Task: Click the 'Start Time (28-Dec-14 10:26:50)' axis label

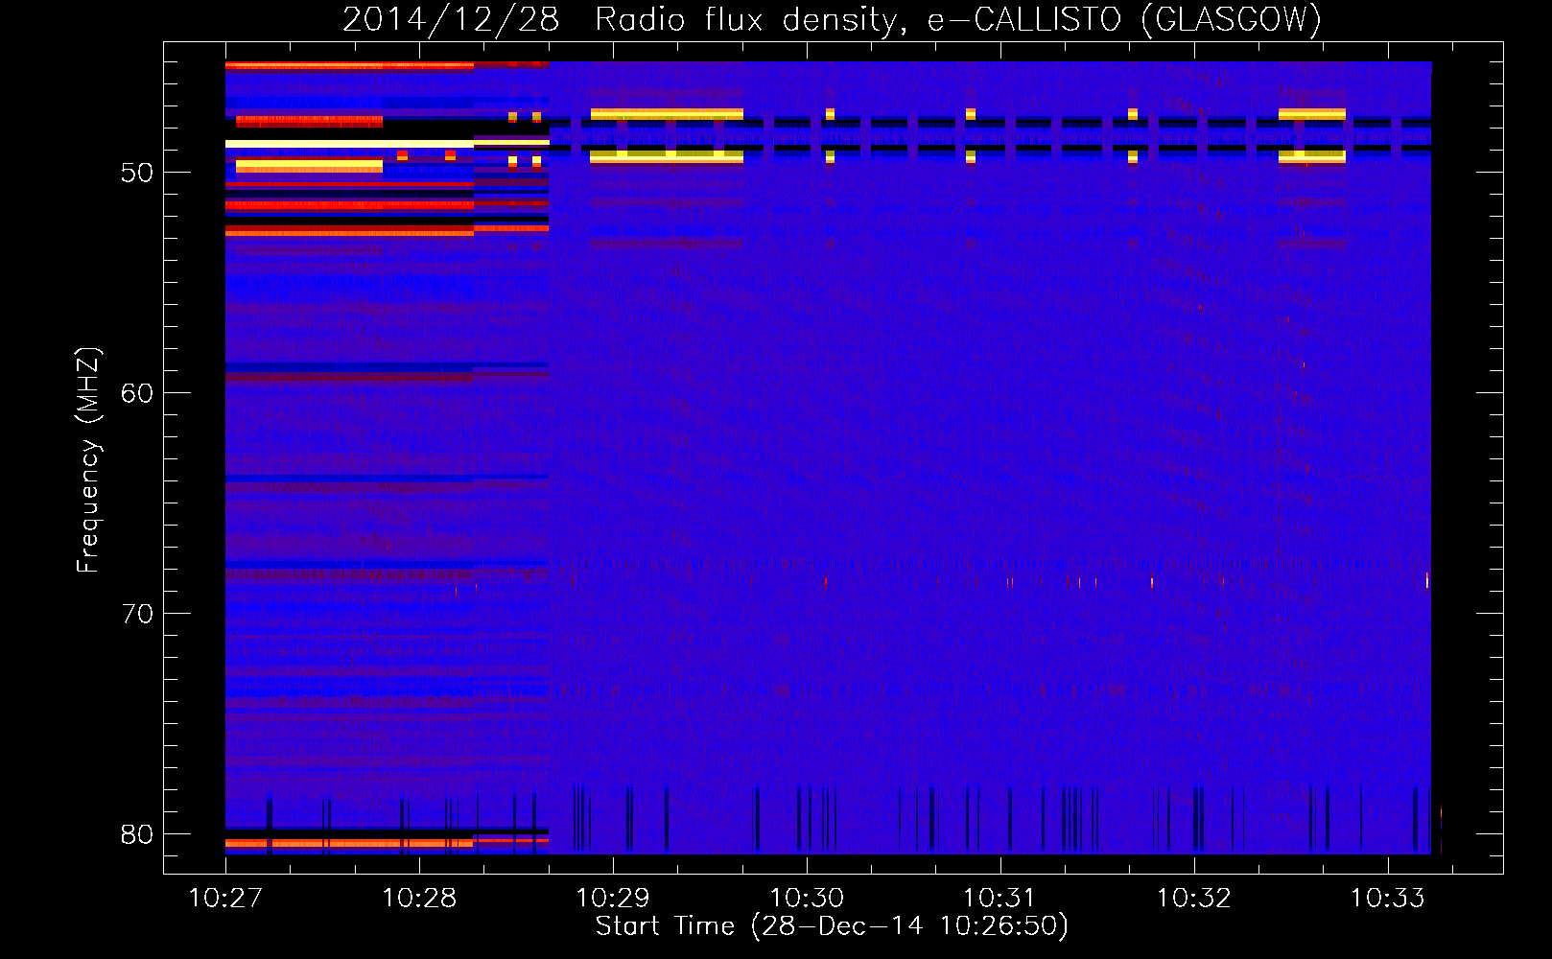Action: click(x=832, y=926)
